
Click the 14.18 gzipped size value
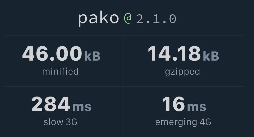pyautogui.click(x=174, y=53)
